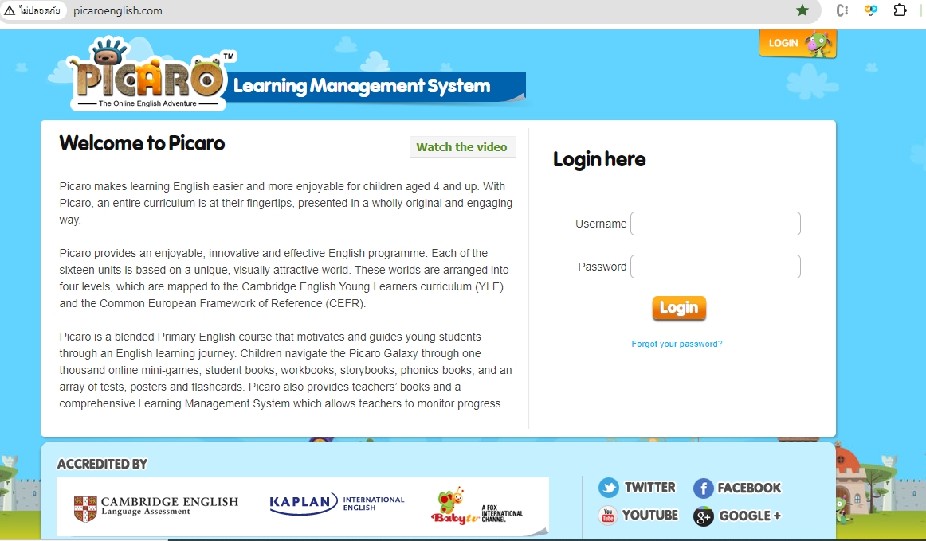Open the browser extensions puzzle icon
The image size is (926, 541).
[x=900, y=10]
